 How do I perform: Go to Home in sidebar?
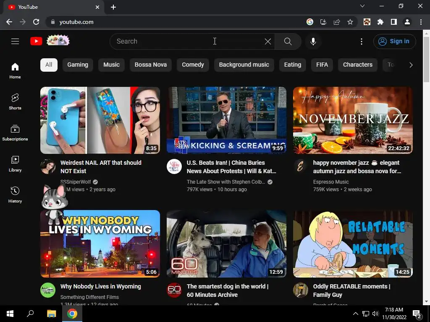point(15,70)
